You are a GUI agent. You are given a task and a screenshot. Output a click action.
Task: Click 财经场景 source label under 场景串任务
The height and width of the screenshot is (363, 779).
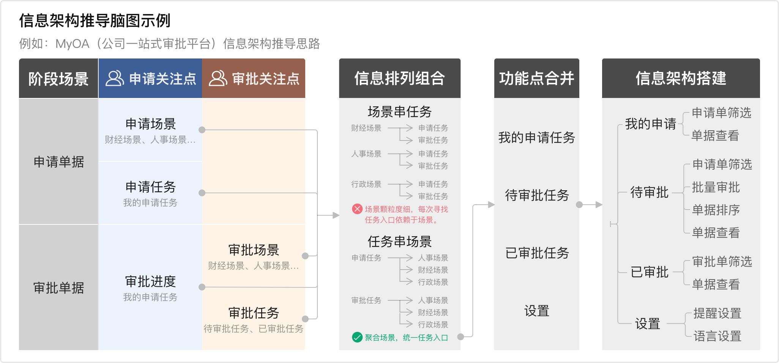click(x=366, y=128)
